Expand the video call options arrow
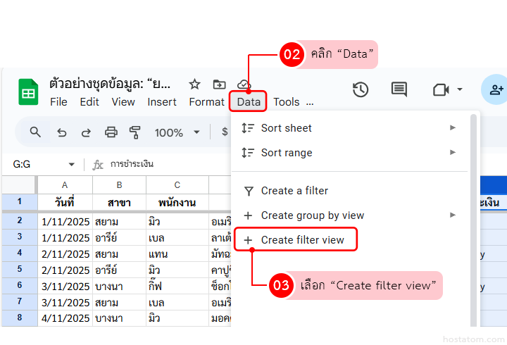Viewport: 507px width, 345px height. pyautogui.click(x=460, y=89)
